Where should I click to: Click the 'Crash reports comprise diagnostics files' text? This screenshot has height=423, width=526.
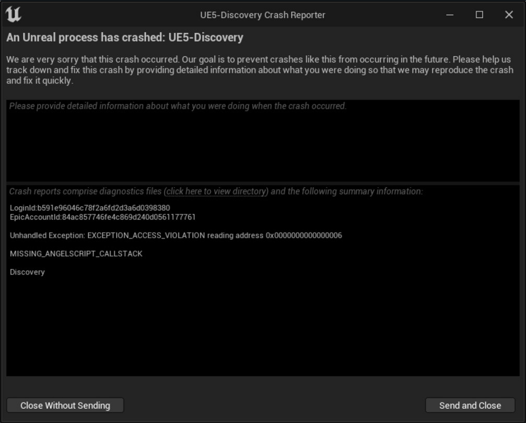(x=86, y=191)
